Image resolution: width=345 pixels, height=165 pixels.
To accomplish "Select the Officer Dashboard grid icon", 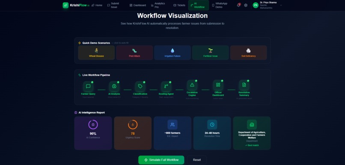I will (x=218, y=85).
